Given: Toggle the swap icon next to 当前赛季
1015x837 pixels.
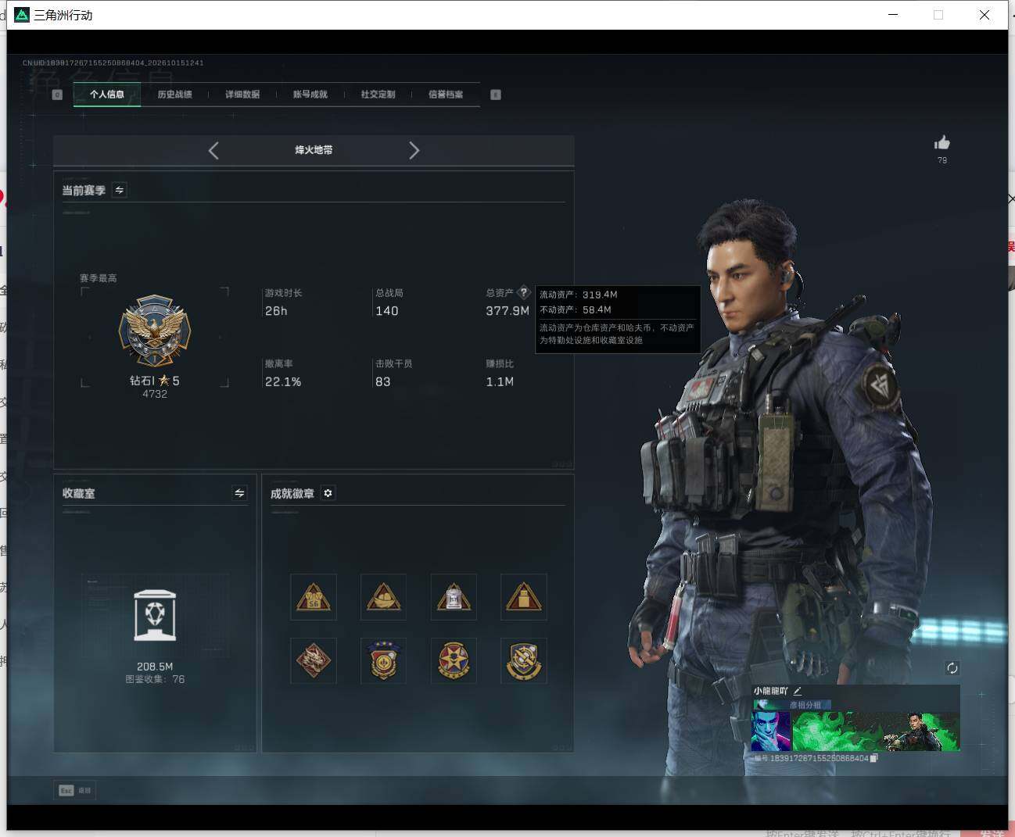Looking at the screenshot, I should (120, 190).
